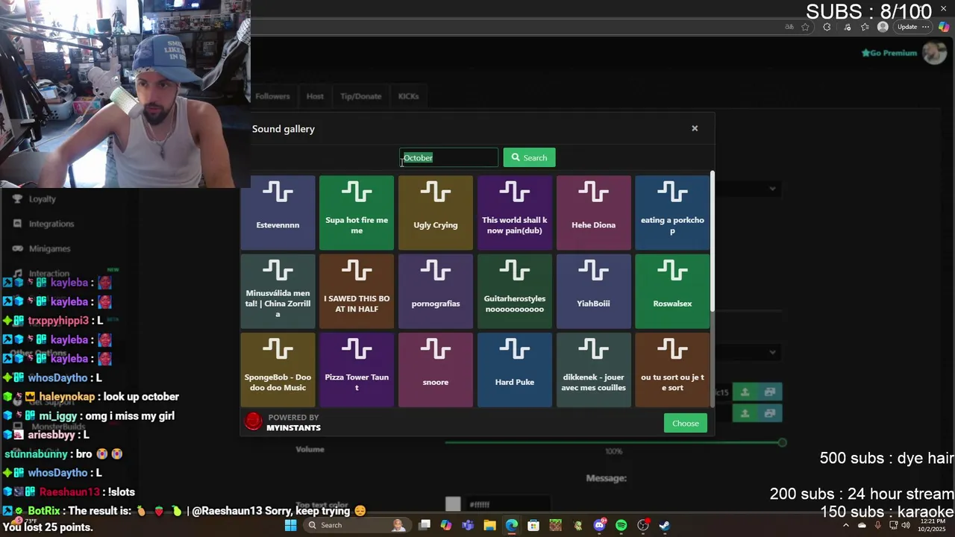Select the eating a porkchop sound
The height and width of the screenshot is (537, 955).
click(x=672, y=213)
